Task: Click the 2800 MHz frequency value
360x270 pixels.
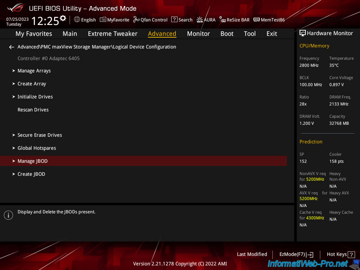Action: coord(309,65)
